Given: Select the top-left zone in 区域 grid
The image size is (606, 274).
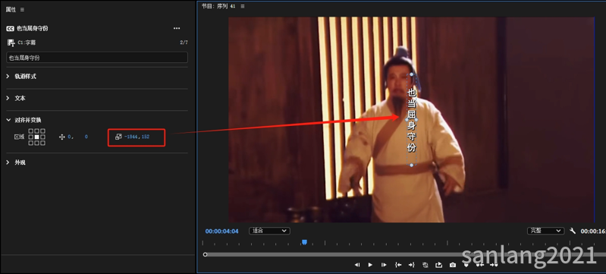Looking at the screenshot, I should pyautogui.click(x=31, y=131).
